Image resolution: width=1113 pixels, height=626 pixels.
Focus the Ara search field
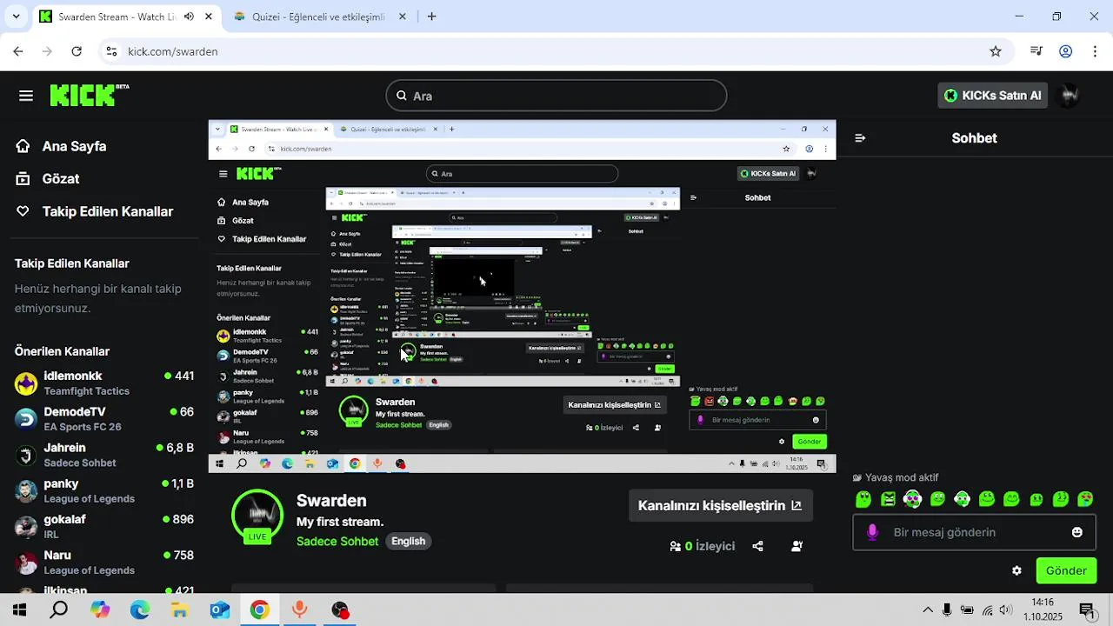pyautogui.click(x=556, y=96)
